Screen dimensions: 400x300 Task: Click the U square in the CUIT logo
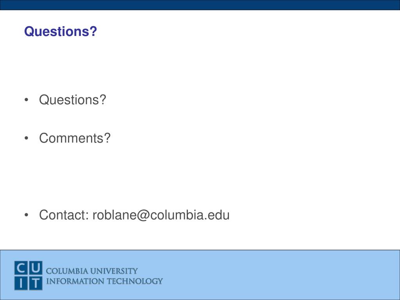pos(36,268)
